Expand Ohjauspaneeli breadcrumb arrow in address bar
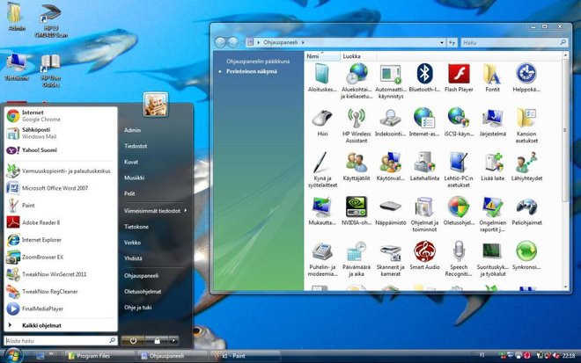 tap(303, 42)
